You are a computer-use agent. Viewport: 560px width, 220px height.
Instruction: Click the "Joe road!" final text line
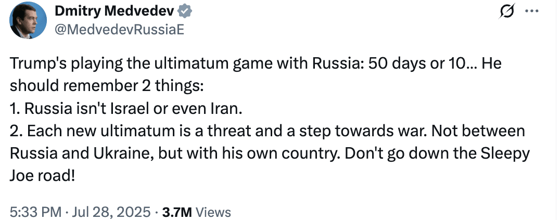[43, 176]
